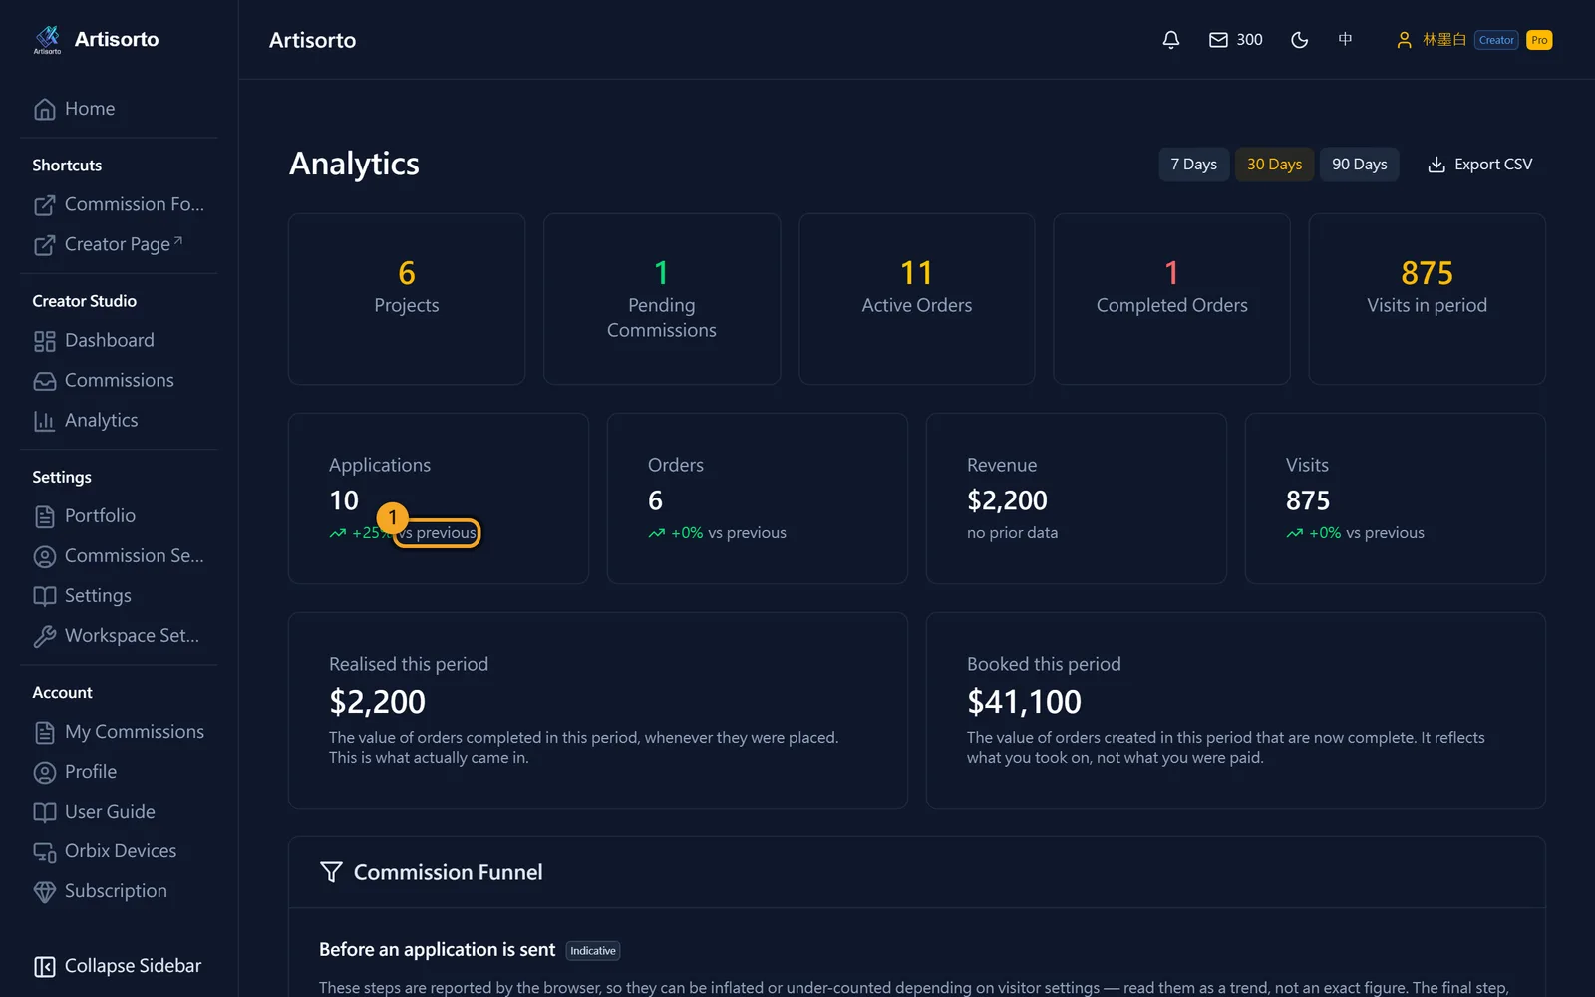
Task: Click the Revenue value $2,200
Action: click(1007, 500)
